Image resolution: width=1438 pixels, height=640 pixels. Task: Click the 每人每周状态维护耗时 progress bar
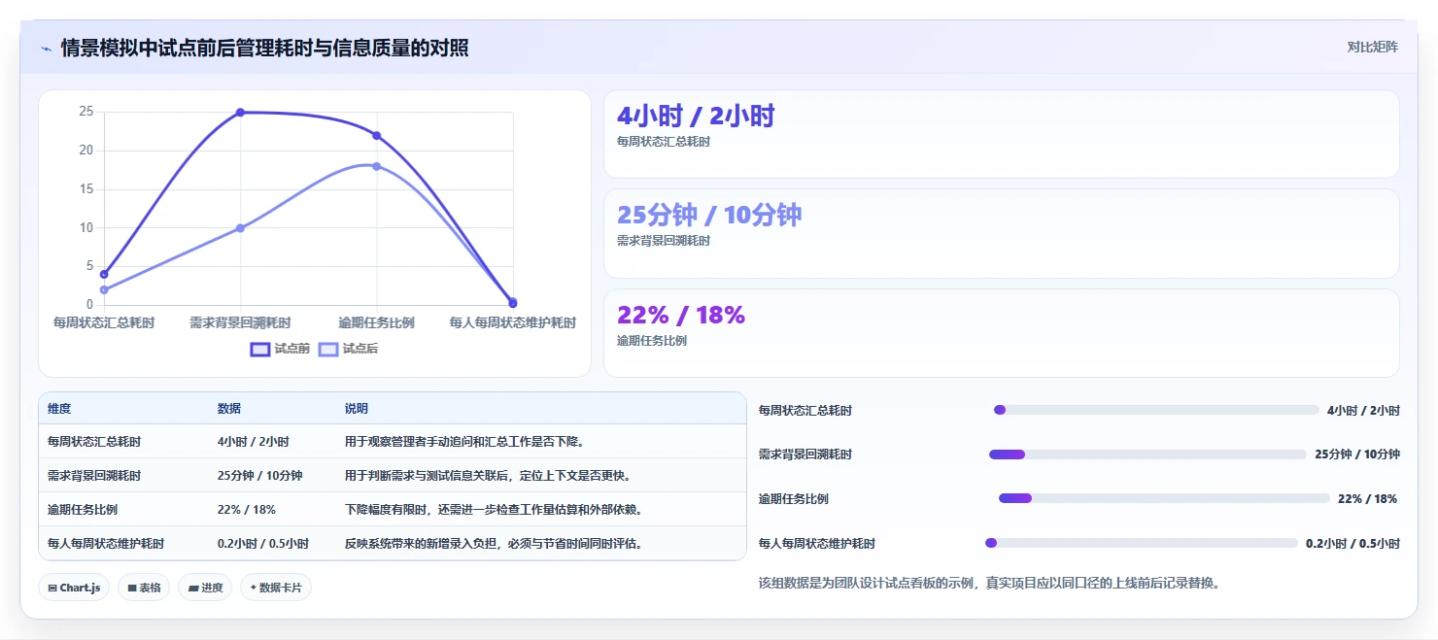click(1142, 543)
